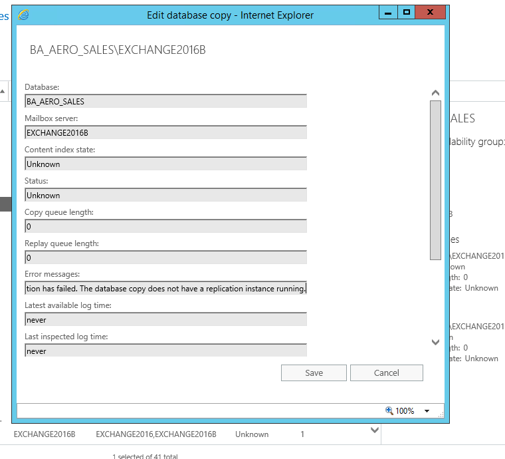Image resolution: width=505 pixels, height=459 pixels.
Task: Click the Copy queue length field
Action: [165, 226]
